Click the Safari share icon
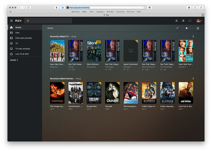Screen dimensions: 212x151 click(x=195, y=8)
